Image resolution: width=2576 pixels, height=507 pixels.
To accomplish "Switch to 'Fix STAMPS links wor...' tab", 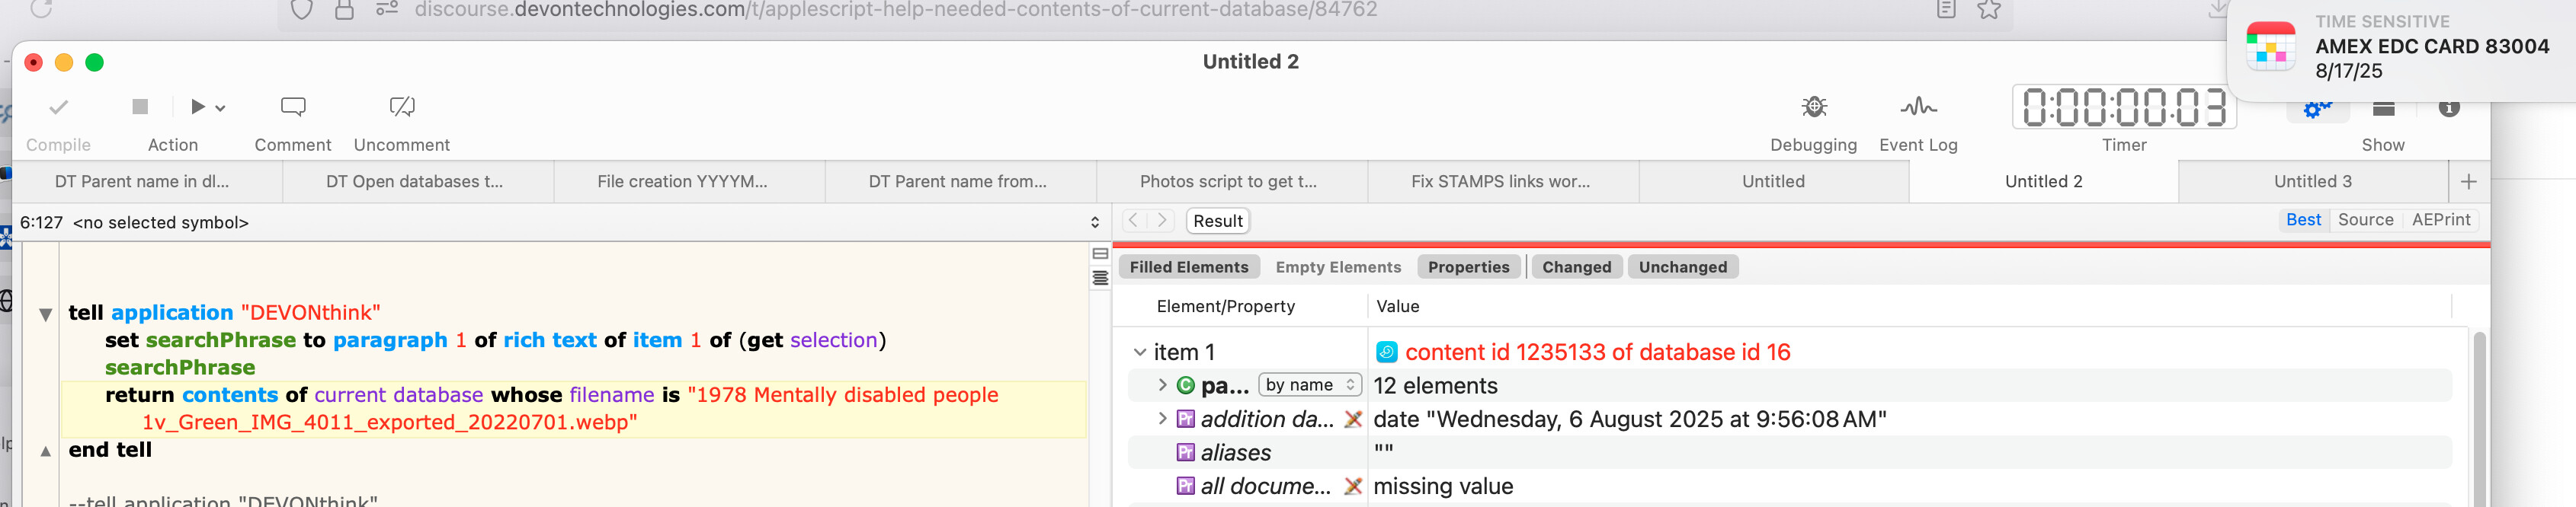I will pyautogui.click(x=1500, y=182).
